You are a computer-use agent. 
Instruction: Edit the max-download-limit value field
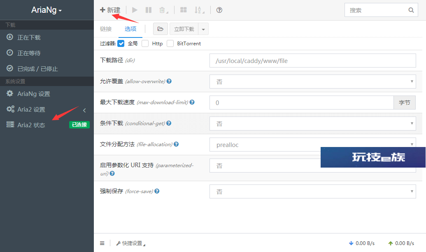click(x=302, y=103)
